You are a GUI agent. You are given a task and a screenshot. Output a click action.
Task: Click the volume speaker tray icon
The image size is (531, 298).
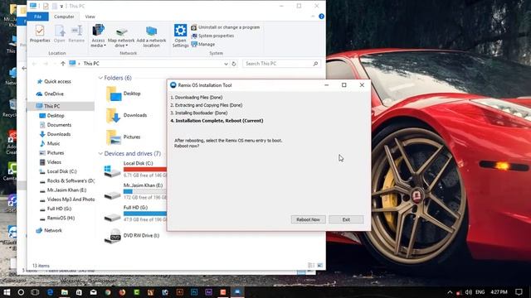coord(469,292)
